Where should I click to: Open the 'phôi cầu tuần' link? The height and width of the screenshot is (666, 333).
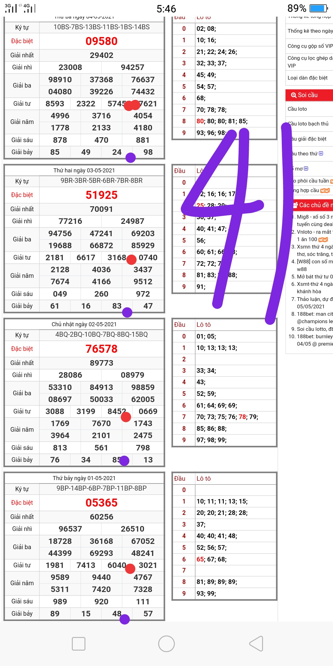click(310, 181)
